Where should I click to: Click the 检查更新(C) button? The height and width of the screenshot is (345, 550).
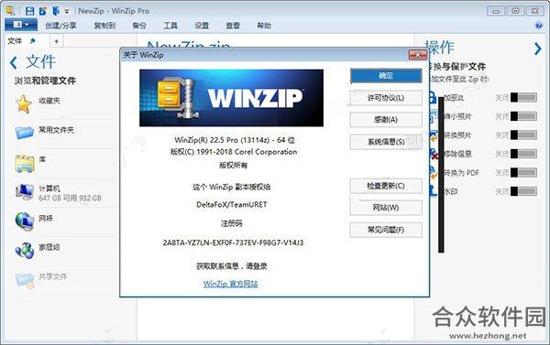[x=386, y=186]
